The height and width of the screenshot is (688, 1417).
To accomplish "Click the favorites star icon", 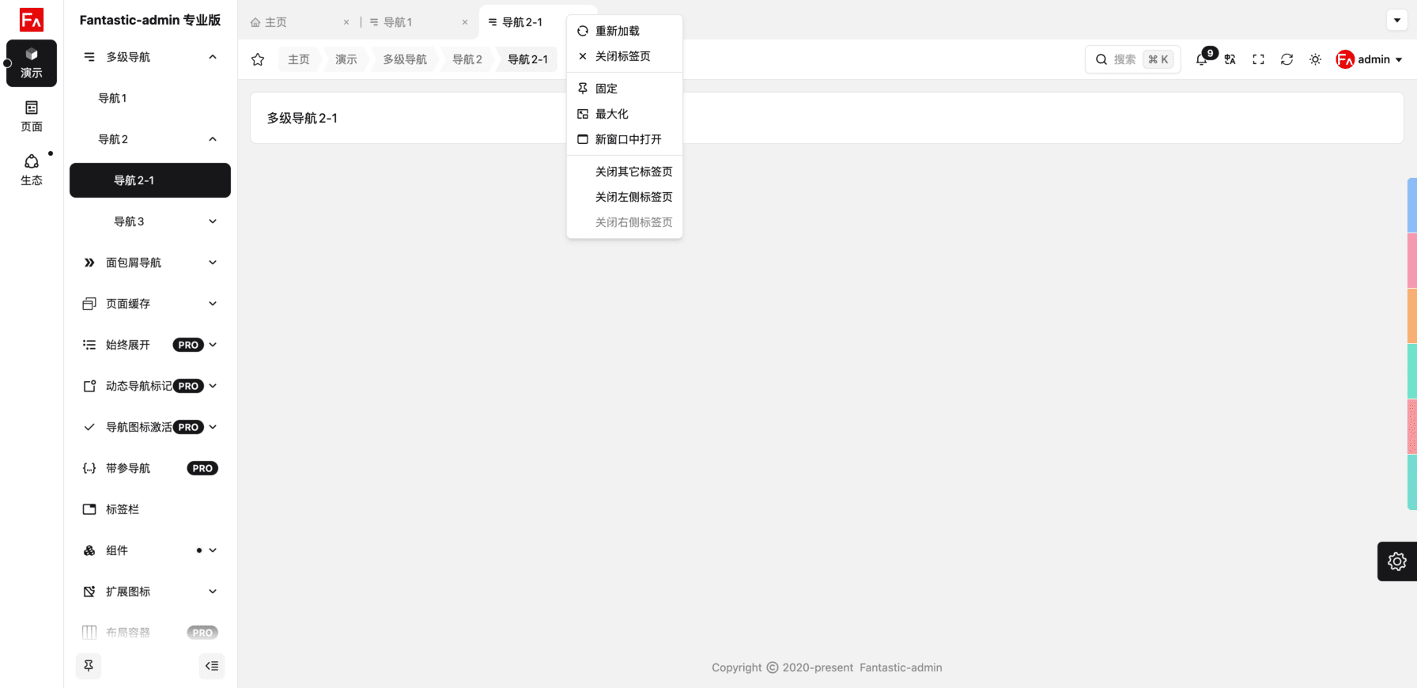I will [x=258, y=59].
